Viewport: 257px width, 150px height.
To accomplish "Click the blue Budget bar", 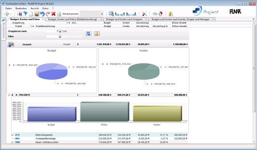I will tap(52, 114).
